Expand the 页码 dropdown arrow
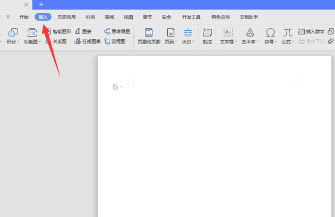 pos(176,41)
